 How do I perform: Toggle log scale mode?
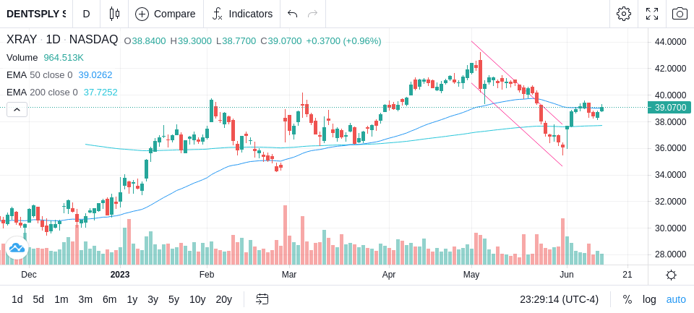pyautogui.click(x=649, y=300)
